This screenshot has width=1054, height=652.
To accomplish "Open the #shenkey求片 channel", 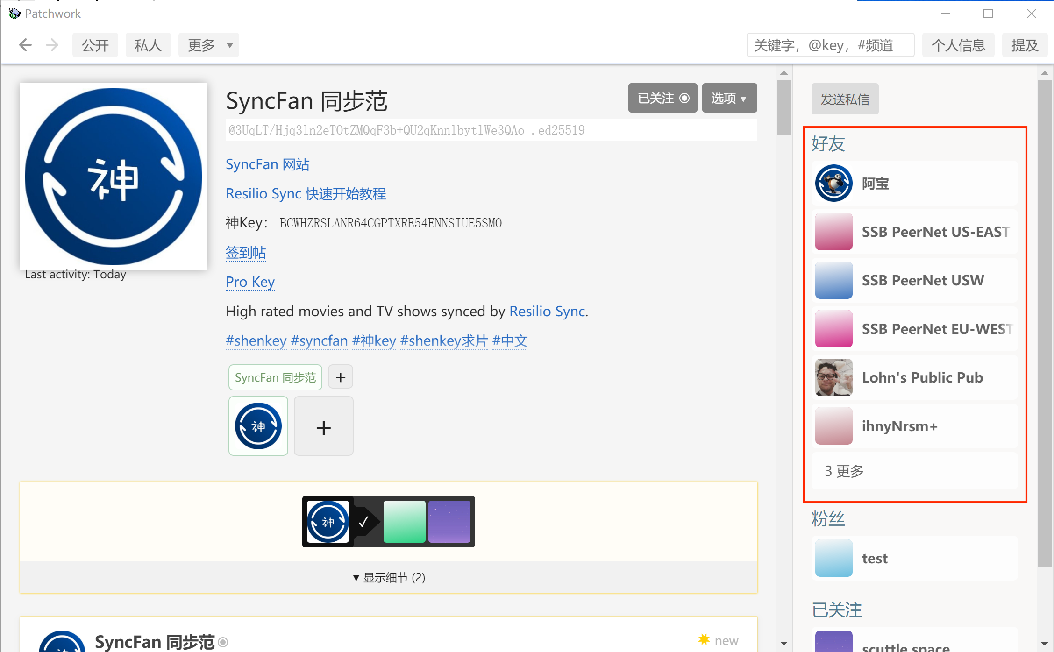I will pyautogui.click(x=444, y=341).
